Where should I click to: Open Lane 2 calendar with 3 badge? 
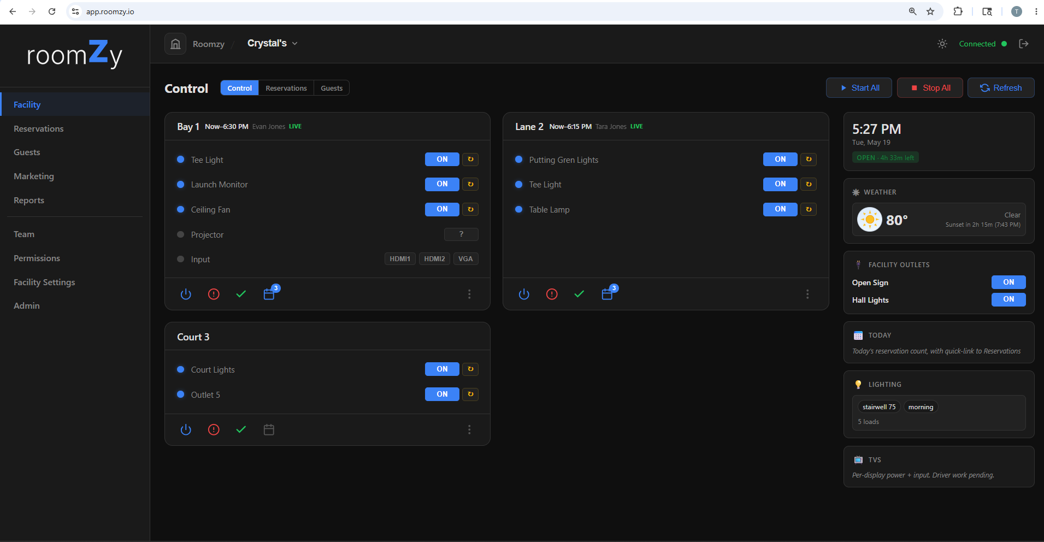click(x=609, y=293)
